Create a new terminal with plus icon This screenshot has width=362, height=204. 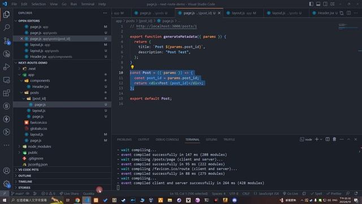coord(317,139)
